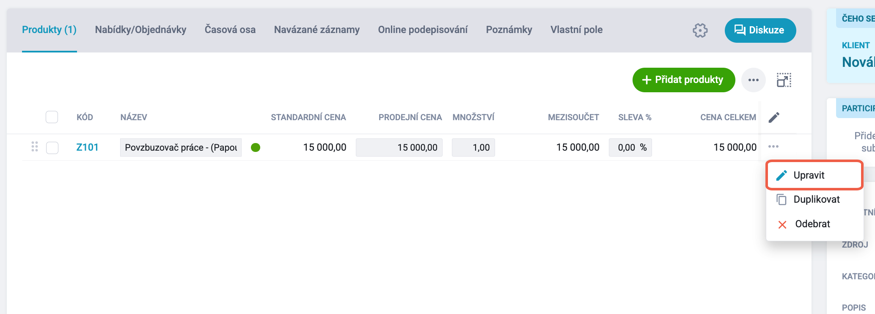Open row actions dots for Z101
Screen dimensions: 875x314
tap(773, 146)
